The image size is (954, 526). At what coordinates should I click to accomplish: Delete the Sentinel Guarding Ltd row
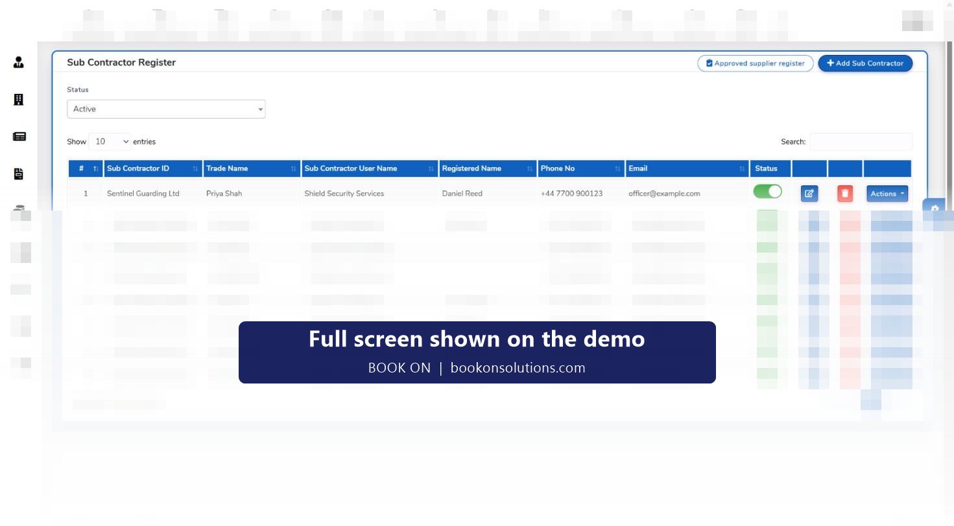[844, 193]
